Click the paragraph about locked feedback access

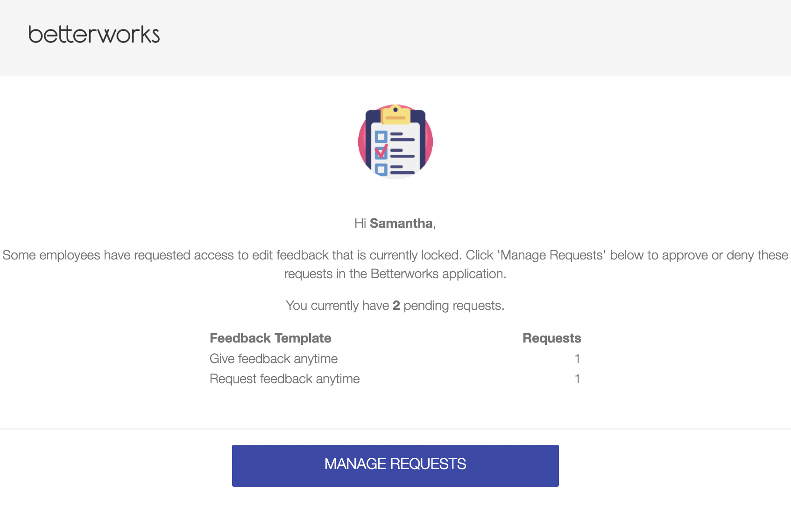(395, 264)
